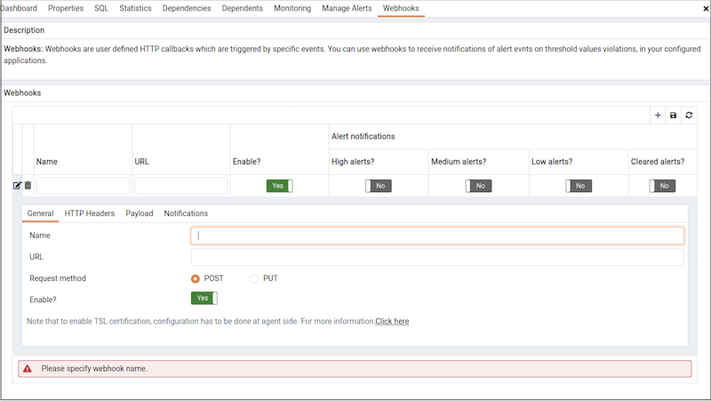Image resolution: width=711 pixels, height=401 pixels.
Task: Click the Webhooks section heading
Action: (22, 92)
